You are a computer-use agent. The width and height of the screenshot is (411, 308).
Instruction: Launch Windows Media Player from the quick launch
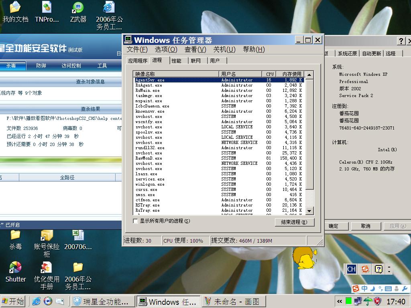click(x=48, y=301)
